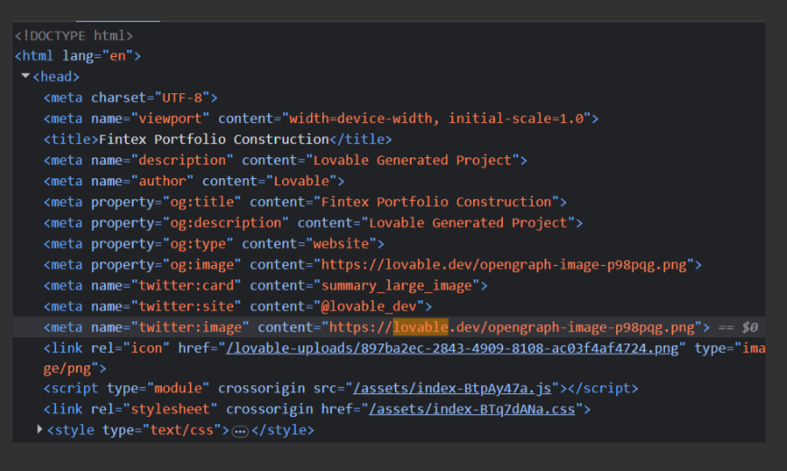Select the DOCTYPE html line
The image size is (787, 471).
coord(73,35)
